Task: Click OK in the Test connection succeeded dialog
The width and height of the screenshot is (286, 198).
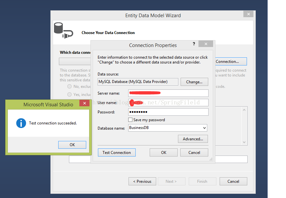Action: click(72, 145)
